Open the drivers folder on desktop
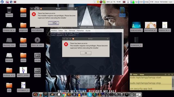Screen dimensions: 174x97 23,10
